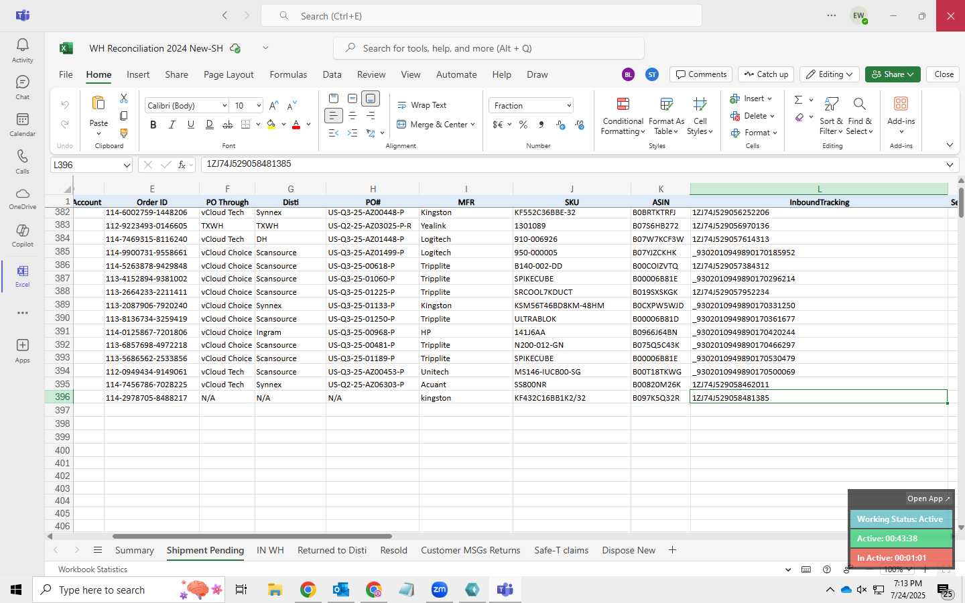
Task: Open OneDrive in the Teams sidebar
Action: 22,198
